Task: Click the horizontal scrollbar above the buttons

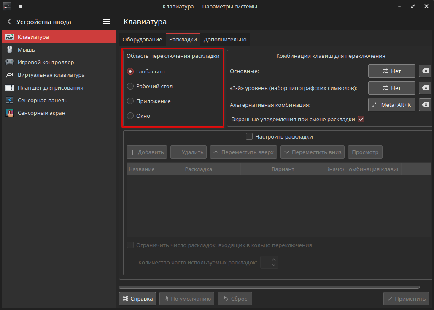Action: coord(269,287)
